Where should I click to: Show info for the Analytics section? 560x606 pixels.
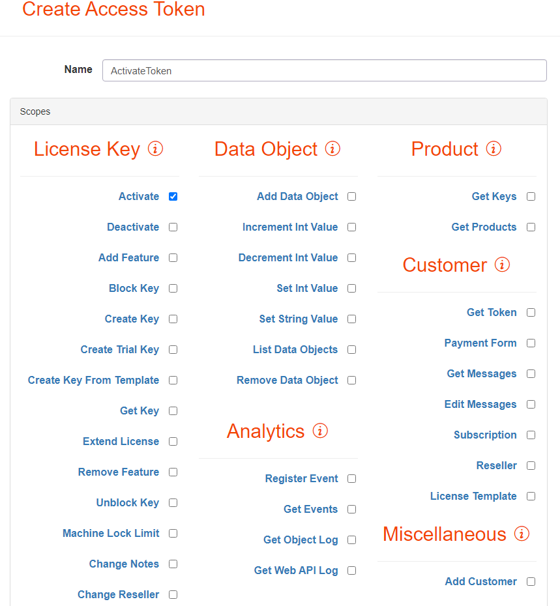[320, 431]
